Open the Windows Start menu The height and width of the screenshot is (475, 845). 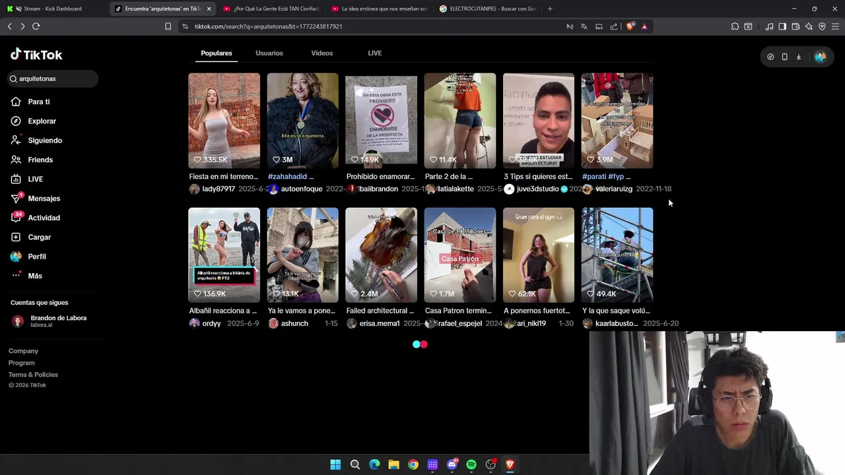335,464
